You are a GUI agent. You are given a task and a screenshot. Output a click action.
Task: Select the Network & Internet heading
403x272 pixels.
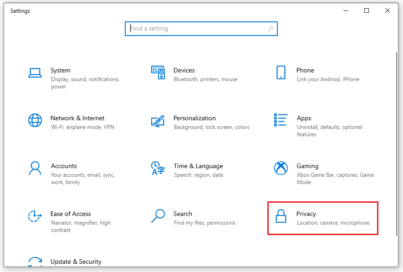click(x=77, y=118)
